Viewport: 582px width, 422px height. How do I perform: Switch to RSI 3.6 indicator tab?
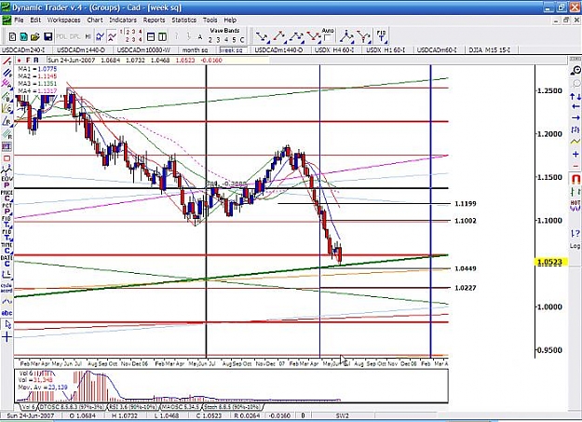(132, 407)
